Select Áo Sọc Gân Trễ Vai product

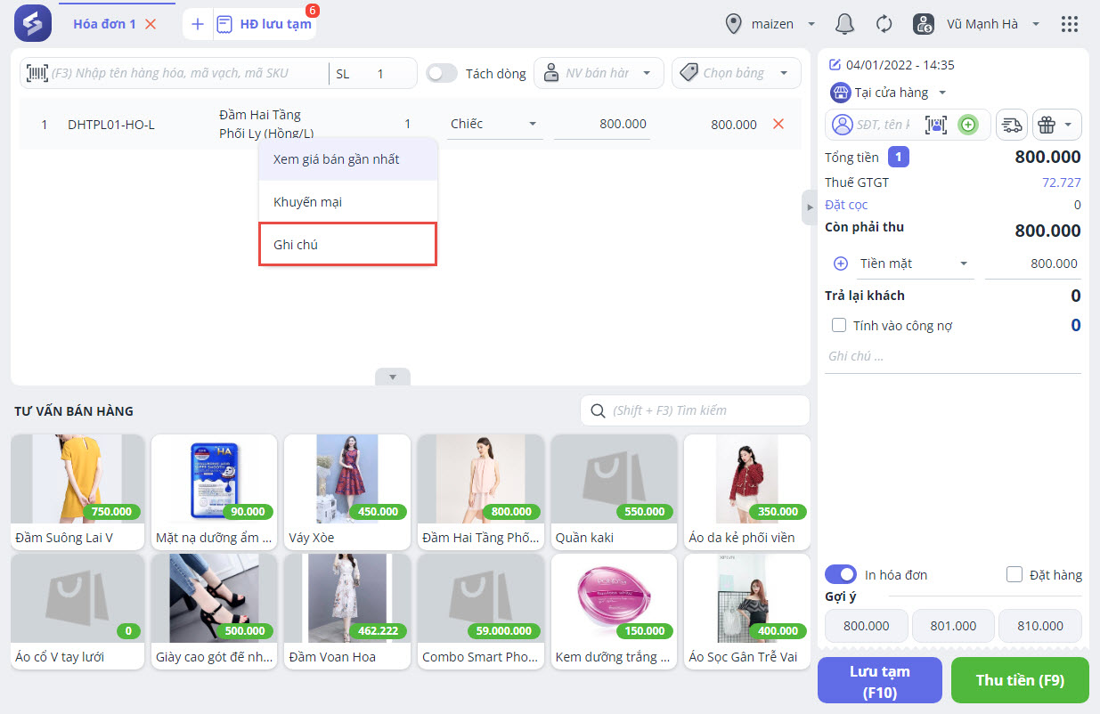pyautogui.click(x=747, y=612)
